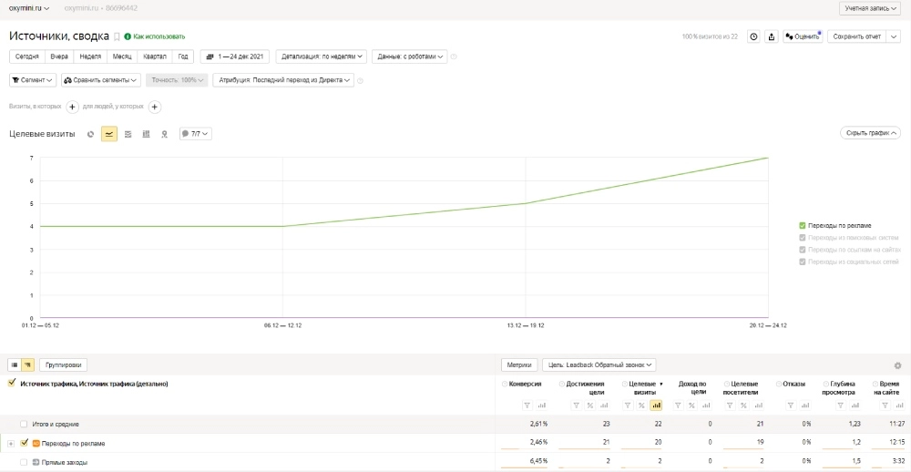Image resolution: width=911 pixels, height=472 pixels.
Task: Open the Группировки button
Action: coord(64,365)
